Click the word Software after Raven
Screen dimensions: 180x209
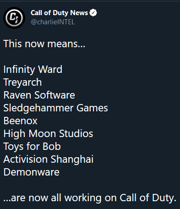point(55,95)
